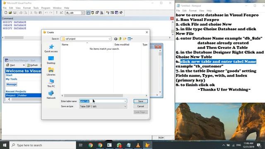265x149 pixels.
Task: Select Quick access in dialog sidebar
Action: click(51, 48)
